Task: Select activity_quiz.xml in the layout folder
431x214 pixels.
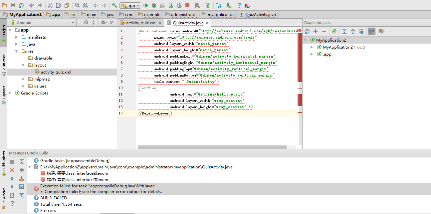Action: (x=56, y=72)
